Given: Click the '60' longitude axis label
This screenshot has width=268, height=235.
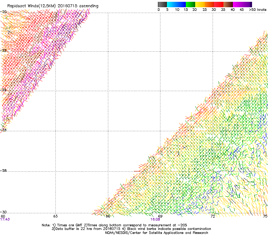Looking at the screenshot, I should click(x=3, y=216).
